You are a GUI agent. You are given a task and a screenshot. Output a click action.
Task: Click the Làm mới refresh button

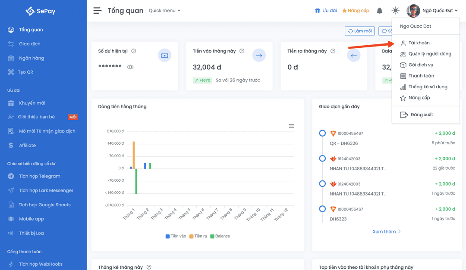(359, 31)
